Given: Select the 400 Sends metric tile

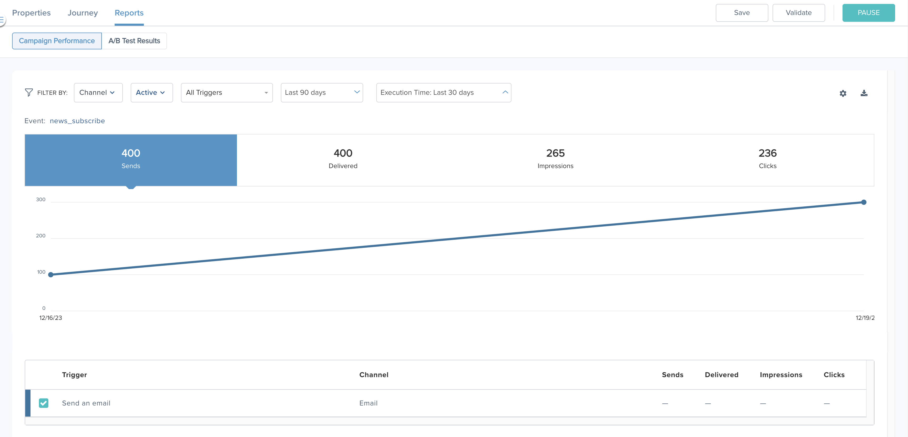Looking at the screenshot, I should click(131, 160).
